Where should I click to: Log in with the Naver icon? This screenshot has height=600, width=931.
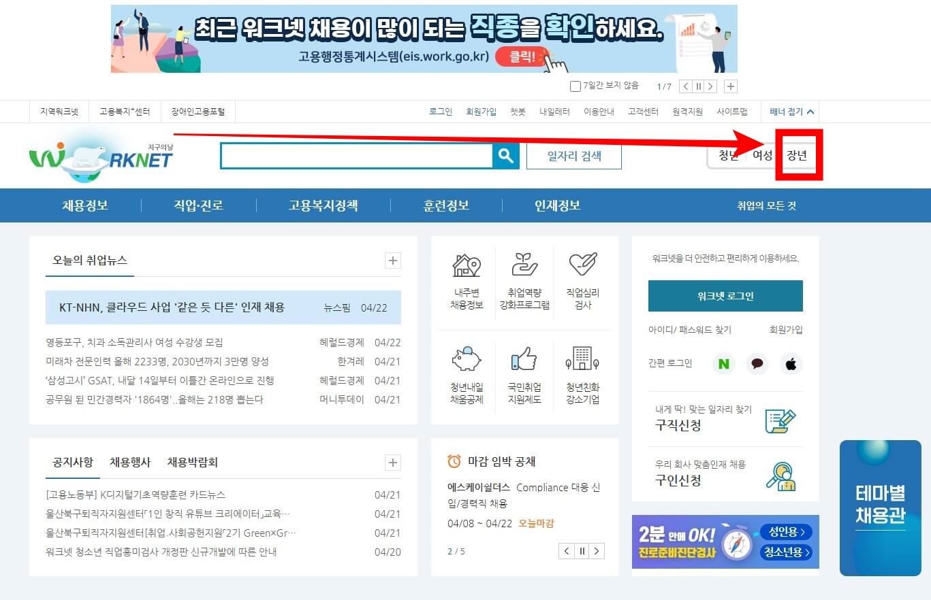click(723, 364)
